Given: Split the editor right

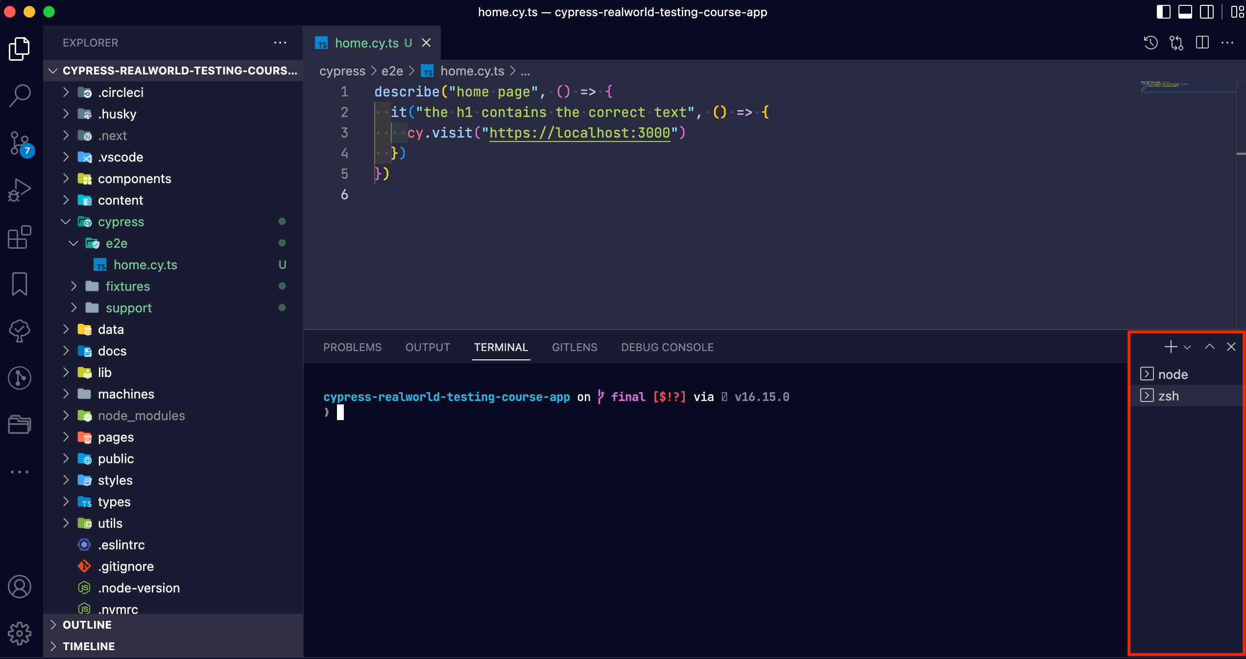Looking at the screenshot, I should click(1202, 43).
